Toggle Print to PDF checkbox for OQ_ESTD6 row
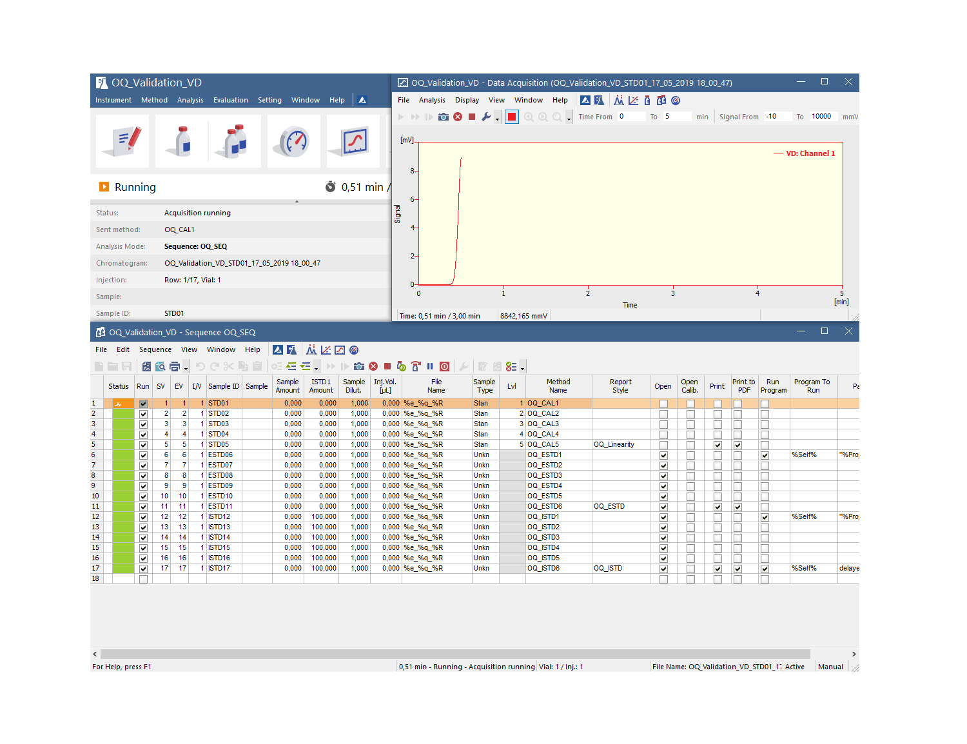This screenshot has width=967, height=744. pyautogui.click(x=738, y=507)
